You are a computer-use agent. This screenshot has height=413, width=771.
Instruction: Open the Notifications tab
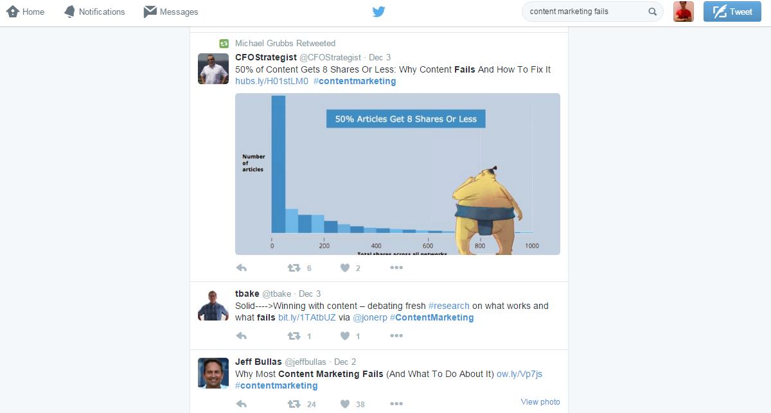pos(94,12)
